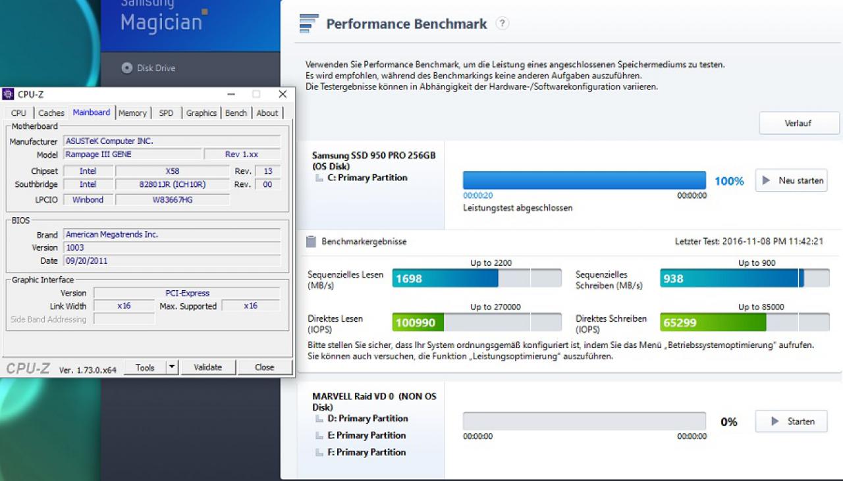Viewport: 843px width, 481px height.
Task: Click the Leistungstest abgeschlossen status text
Action: point(518,208)
